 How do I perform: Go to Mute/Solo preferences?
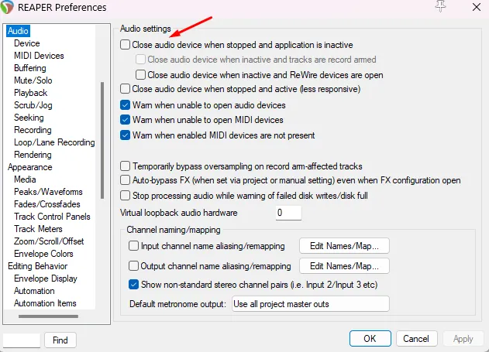pyautogui.click(x=33, y=80)
